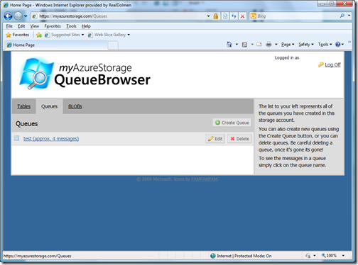Viewport: 358px width, 265px height.
Task: Click the myAzureStorage QueueBrowser logo
Action: click(x=85, y=74)
